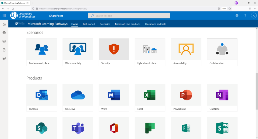Close the Microsoft Learning Pathways browser tab

click(28, 3)
